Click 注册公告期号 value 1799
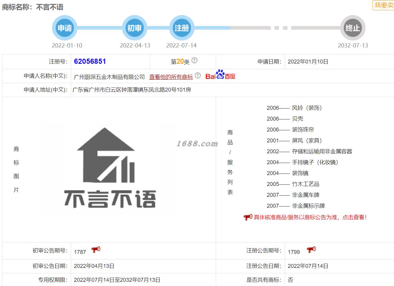394x286 pixels. (294, 252)
